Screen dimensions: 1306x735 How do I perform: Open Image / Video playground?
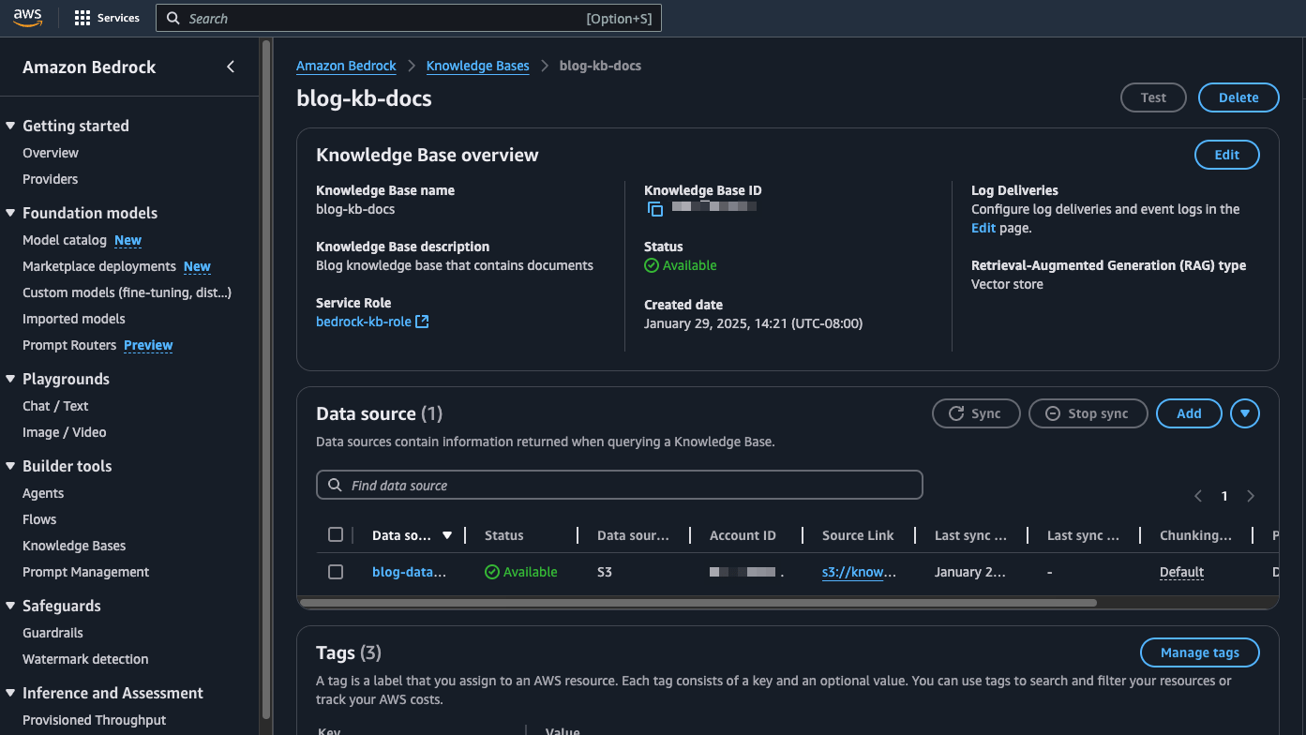(x=65, y=432)
